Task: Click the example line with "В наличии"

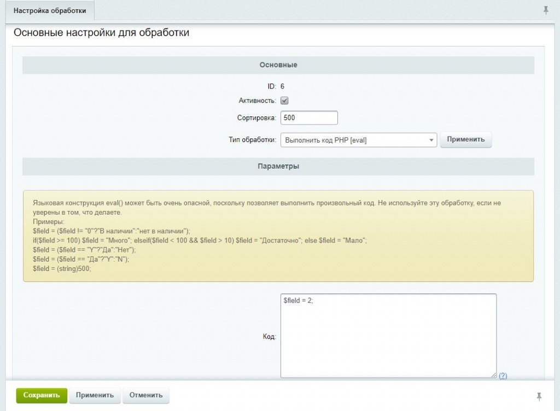Action: click(x=112, y=231)
